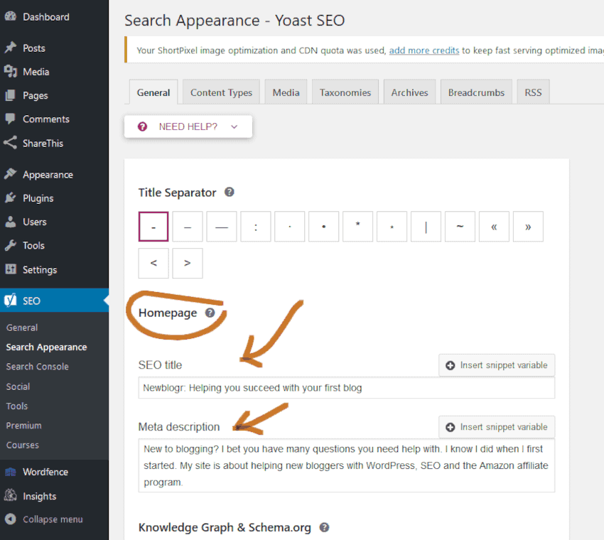Expand the NEED HELP? panel
Image resolution: width=604 pixels, height=540 pixels.
(188, 126)
